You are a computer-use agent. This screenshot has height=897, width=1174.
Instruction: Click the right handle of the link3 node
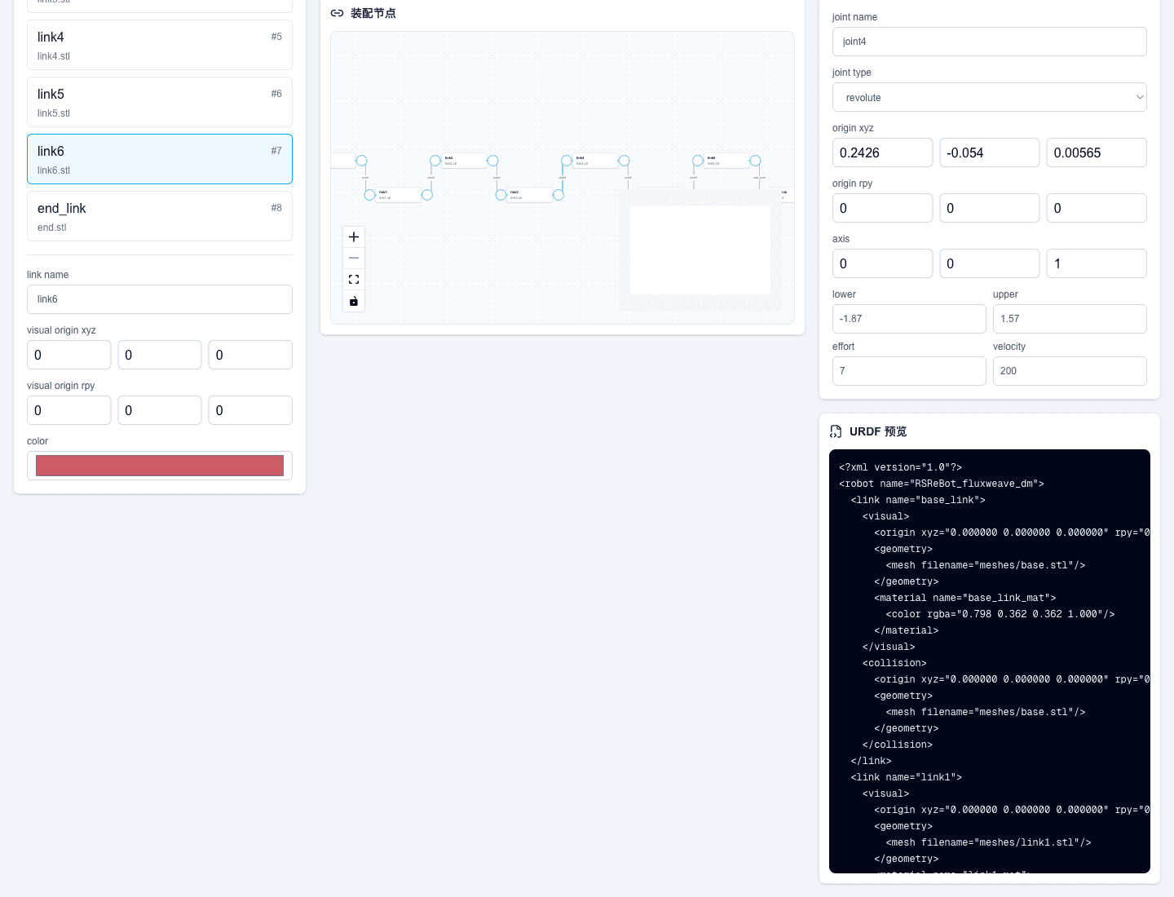(558, 195)
